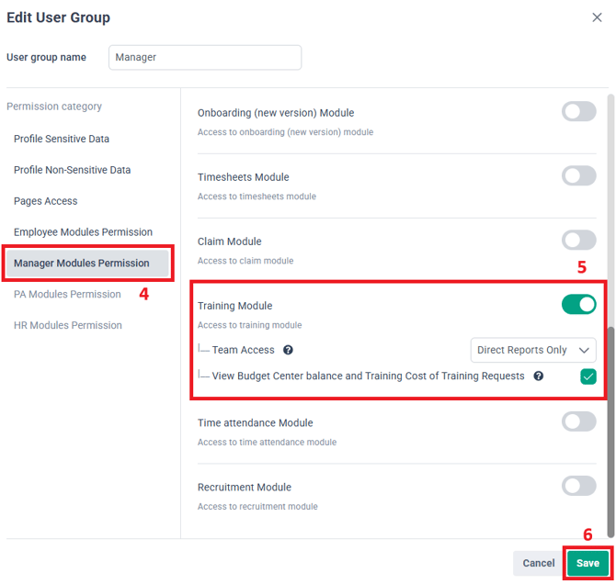Go to Pages Access category

point(45,201)
